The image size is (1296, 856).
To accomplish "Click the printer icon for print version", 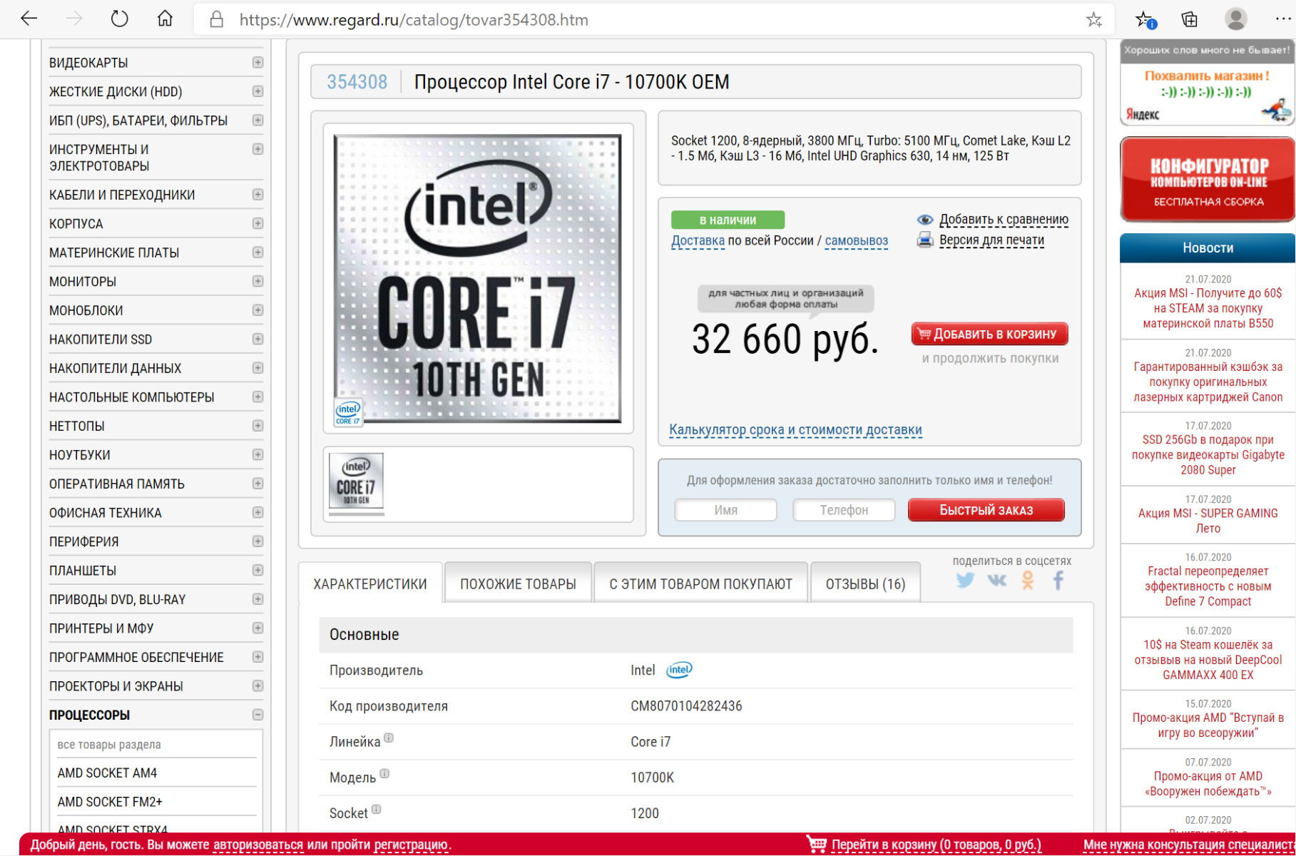I will (925, 240).
